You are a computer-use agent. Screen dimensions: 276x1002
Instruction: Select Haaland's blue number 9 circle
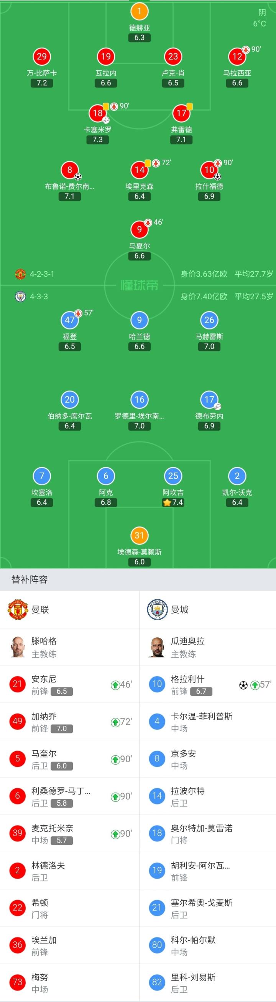pos(140,320)
